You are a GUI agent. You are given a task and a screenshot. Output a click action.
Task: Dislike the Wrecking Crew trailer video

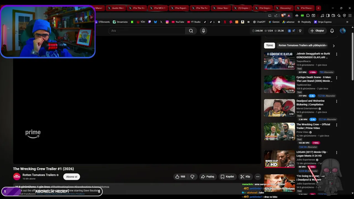pos(192,177)
